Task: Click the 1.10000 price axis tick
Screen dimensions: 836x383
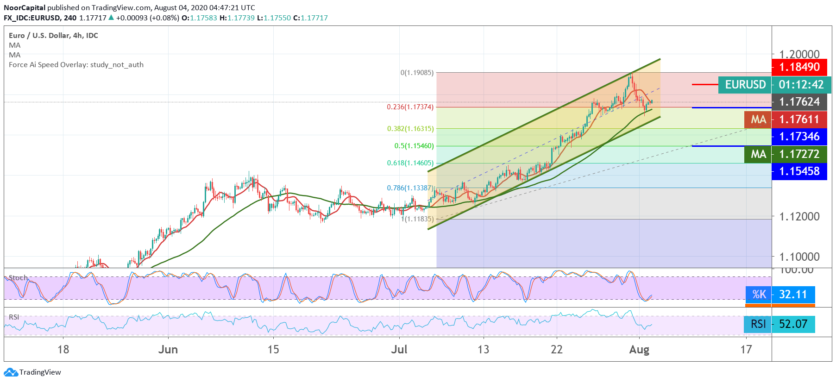Action: coord(799,257)
